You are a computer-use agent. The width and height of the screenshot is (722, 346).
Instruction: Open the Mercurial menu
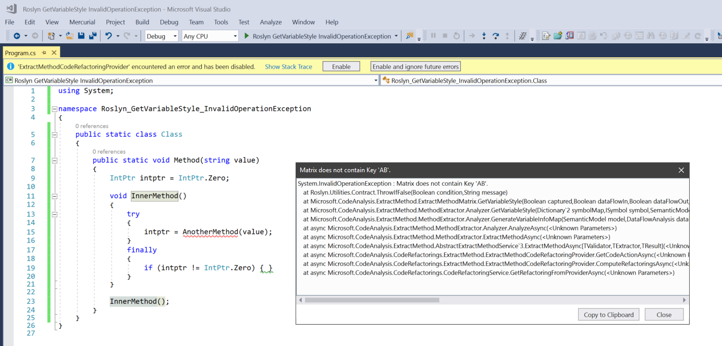point(82,22)
